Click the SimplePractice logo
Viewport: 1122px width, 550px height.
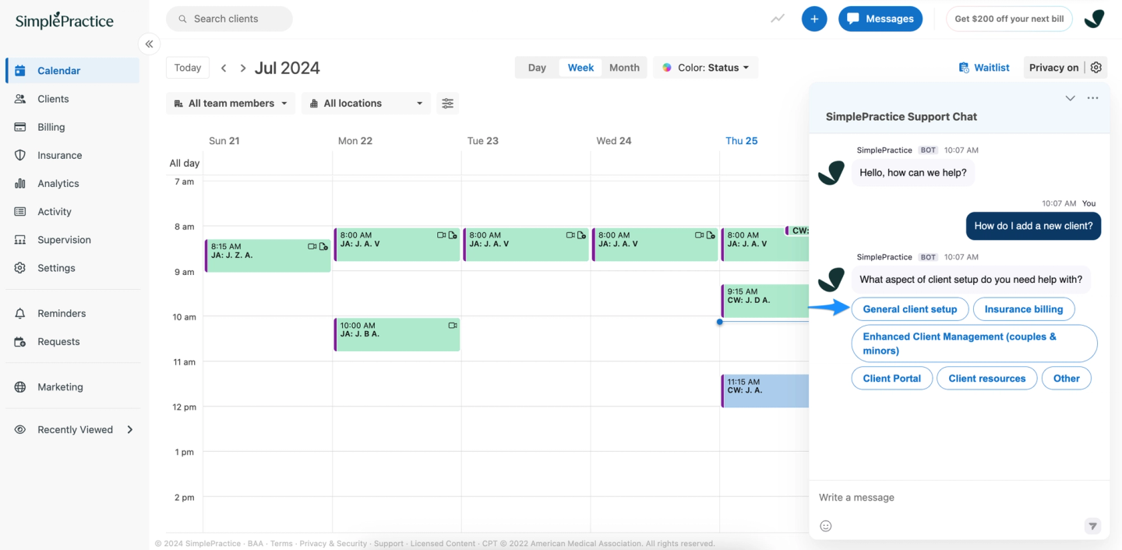(65, 20)
